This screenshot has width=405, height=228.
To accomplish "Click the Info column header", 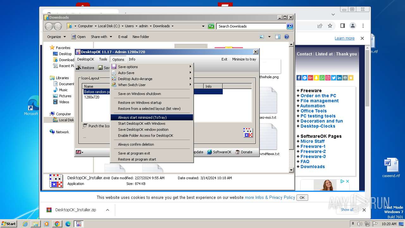I will [213, 86].
